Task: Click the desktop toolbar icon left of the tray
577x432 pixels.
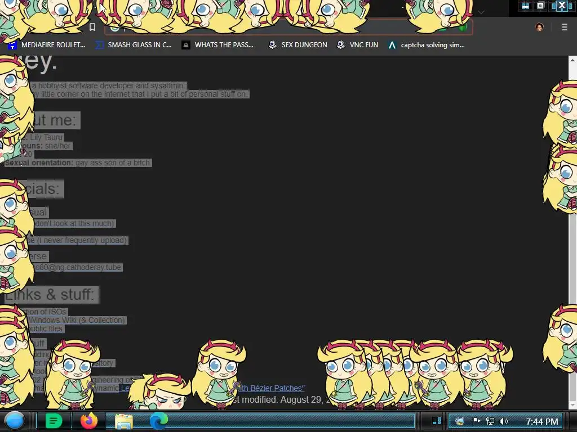Action: click(x=437, y=421)
